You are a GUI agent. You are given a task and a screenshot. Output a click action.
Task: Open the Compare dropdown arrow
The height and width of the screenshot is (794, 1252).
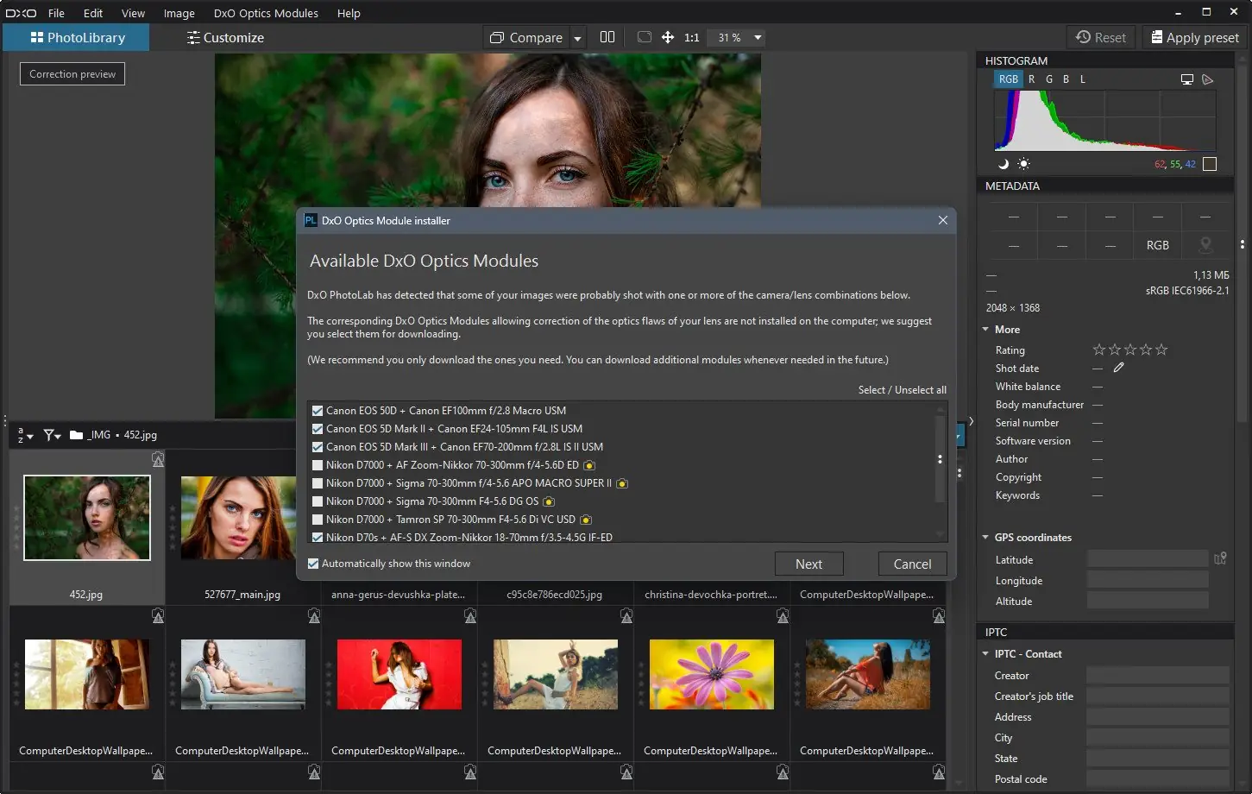click(578, 38)
